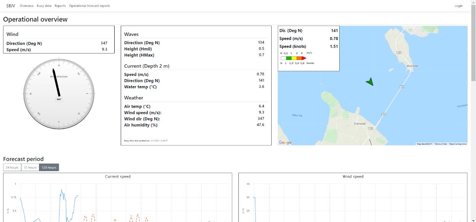Click the page vertical scrollbar thumb
476x222 pixels.
[473, 42]
